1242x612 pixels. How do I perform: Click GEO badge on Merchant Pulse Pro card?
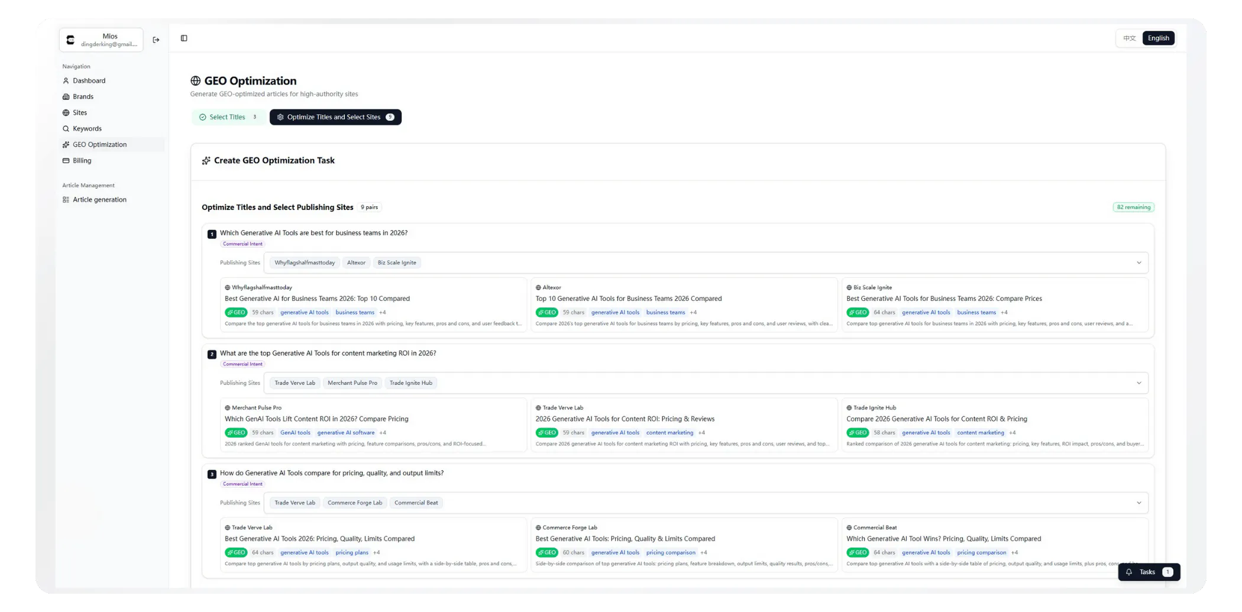tap(236, 433)
